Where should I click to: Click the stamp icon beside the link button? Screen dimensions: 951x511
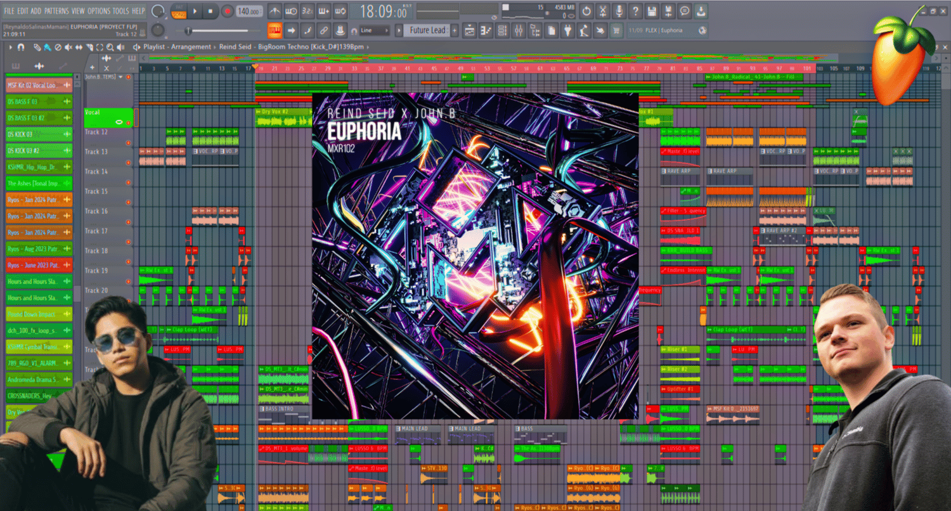pos(340,30)
